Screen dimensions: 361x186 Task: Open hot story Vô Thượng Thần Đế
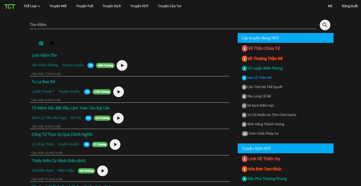[265, 59]
